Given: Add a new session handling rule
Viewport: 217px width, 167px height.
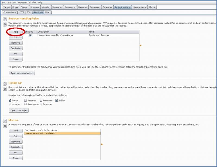Looking at the screenshot, I should [x=16, y=32].
